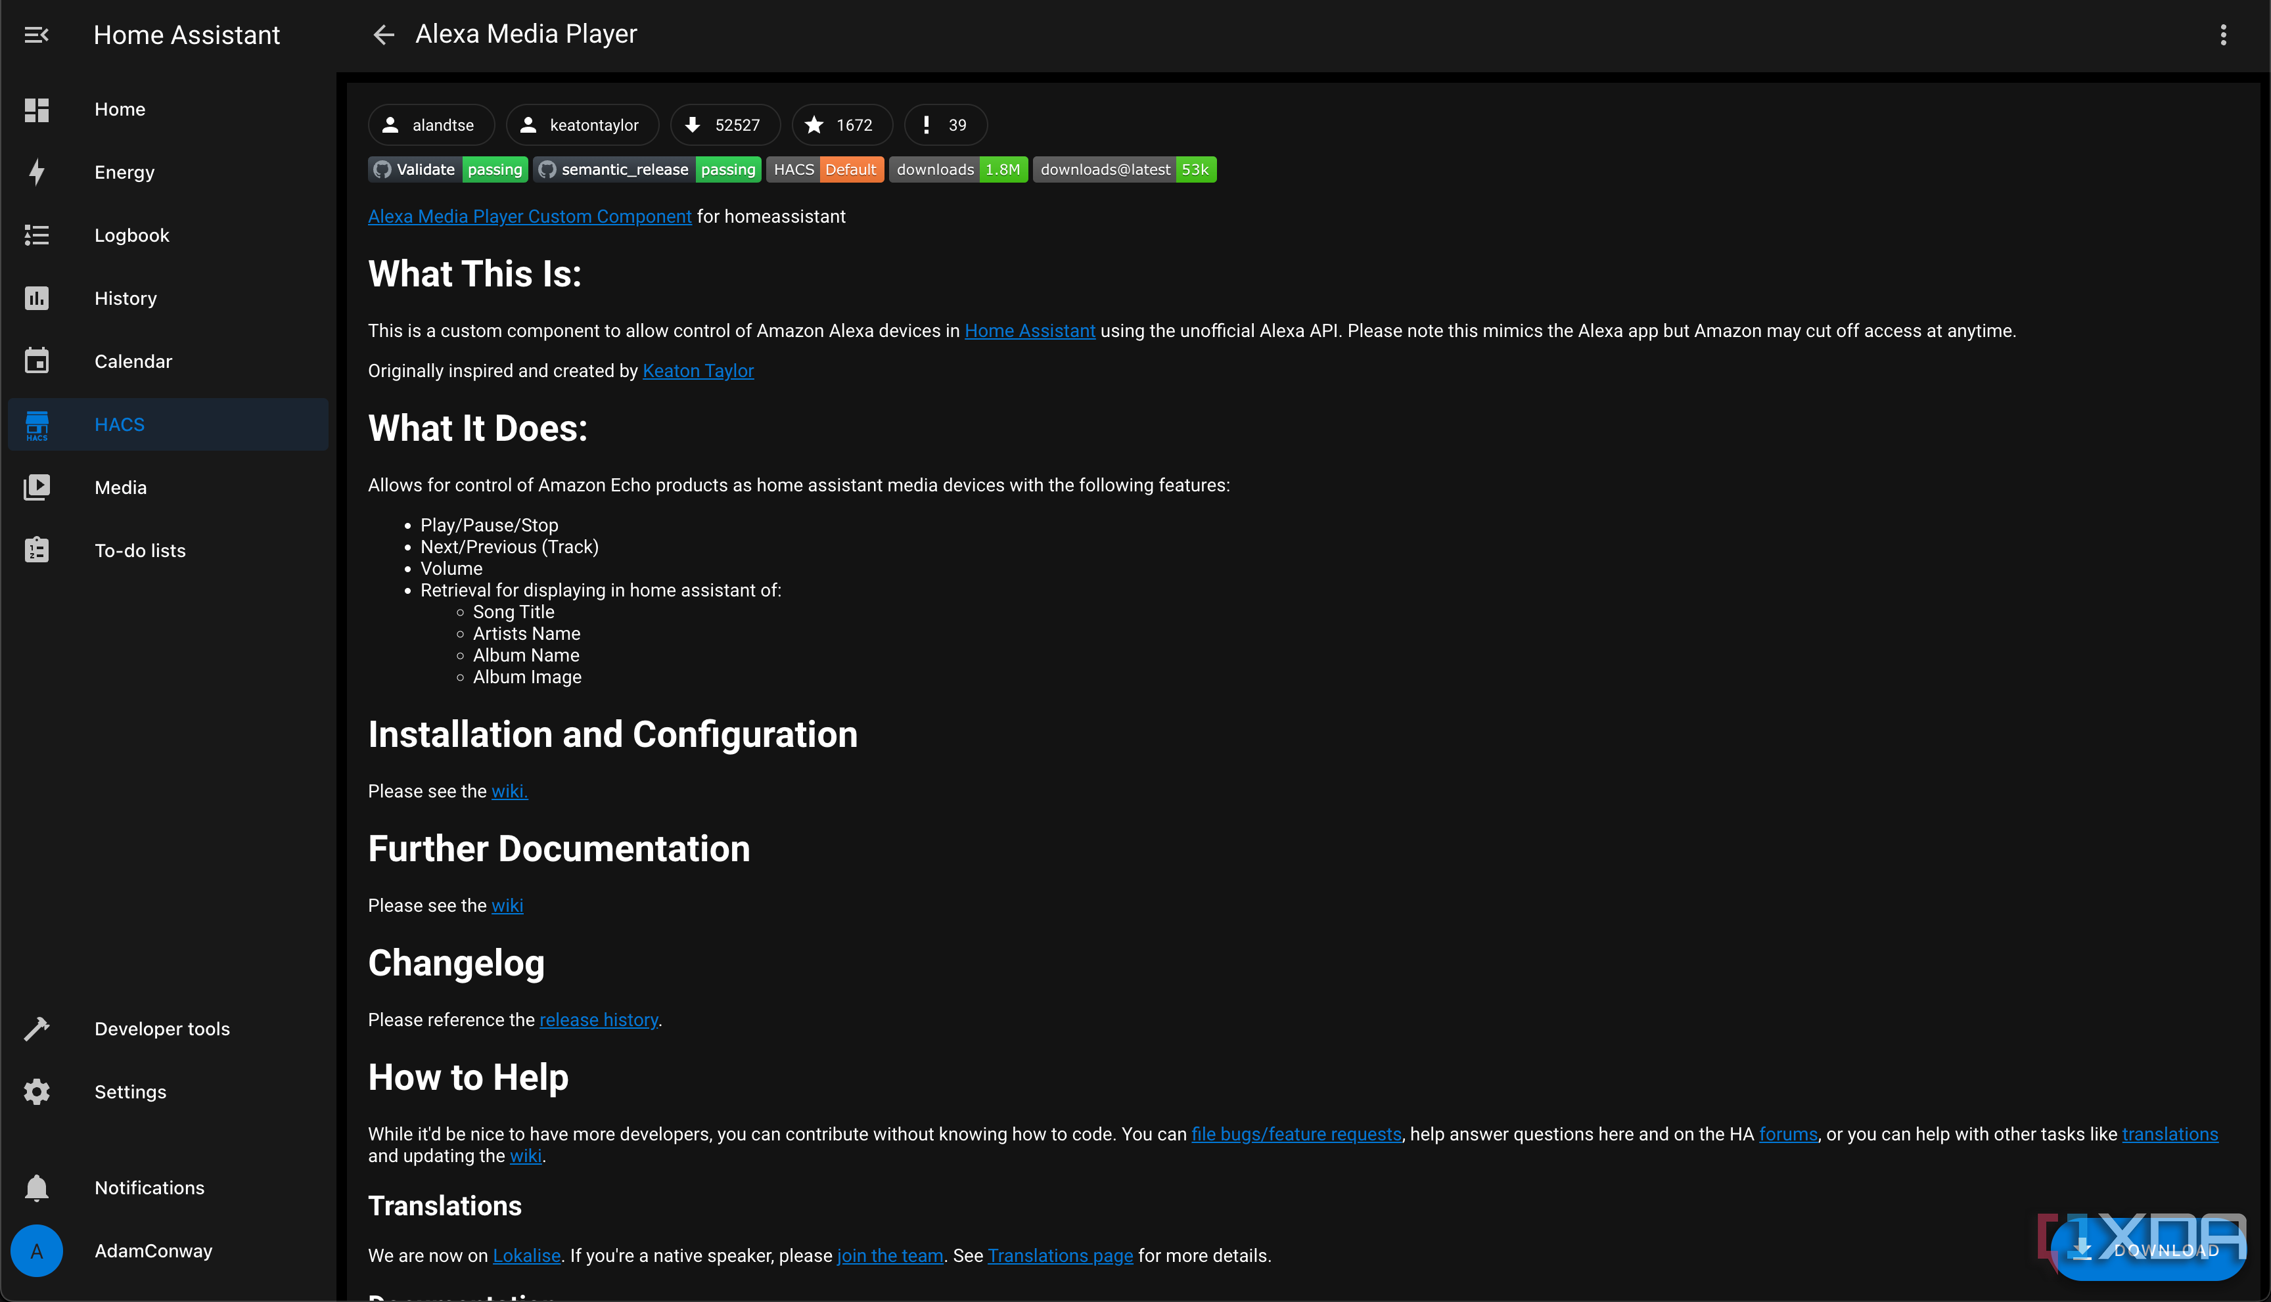Click the 'What It Does:' heading
Image resolution: width=2271 pixels, height=1302 pixels.
coord(478,428)
